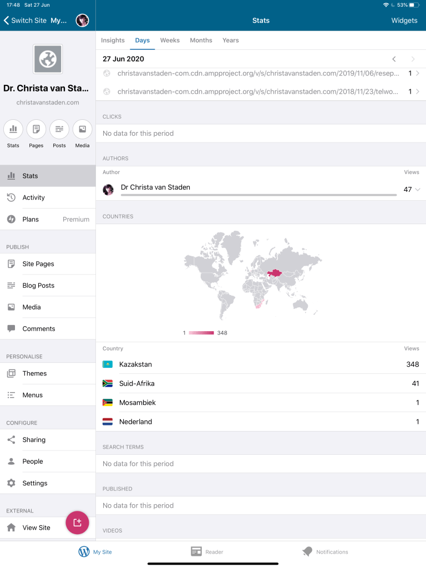Switch to the Insights tab
This screenshot has height=568, width=426.
113,40
